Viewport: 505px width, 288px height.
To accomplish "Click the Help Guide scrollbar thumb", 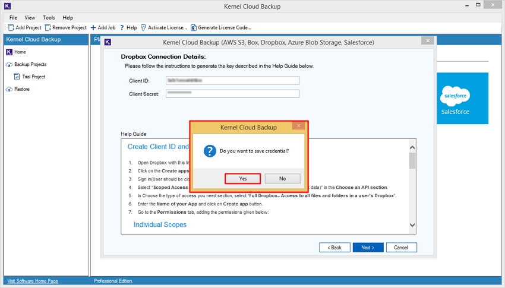I will click(412, 160).
